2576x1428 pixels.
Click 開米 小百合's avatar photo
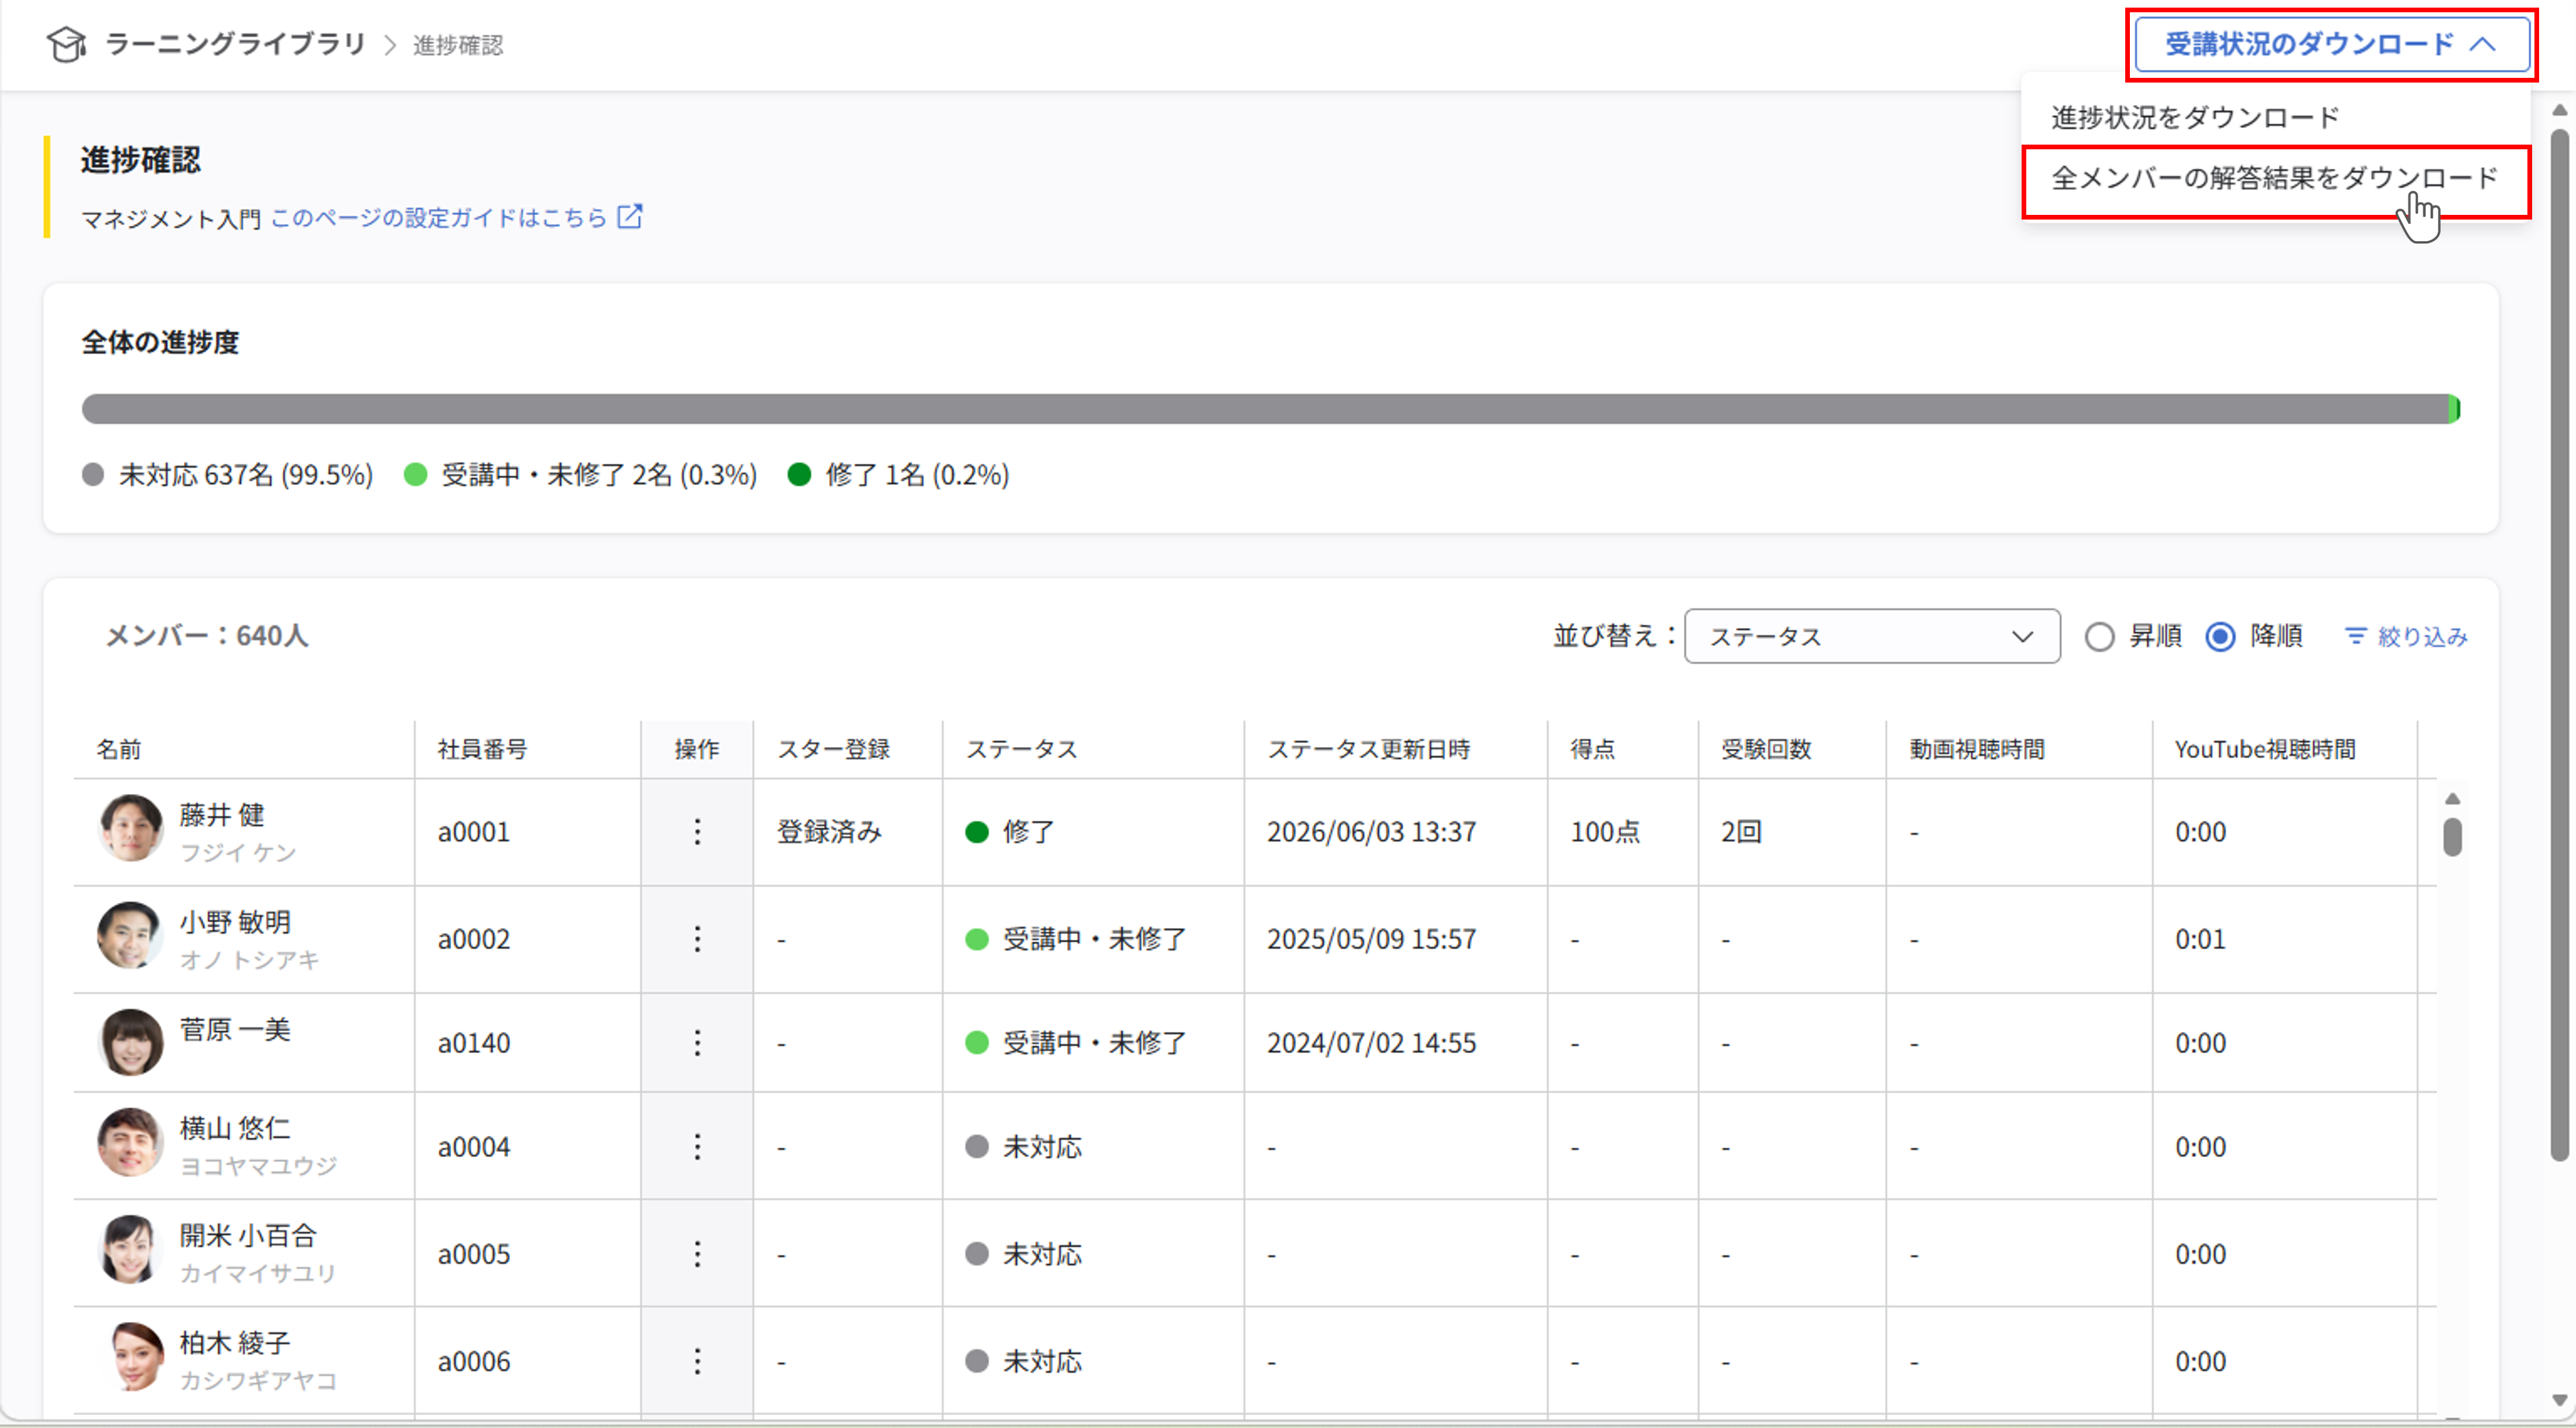pos(131,1249)
